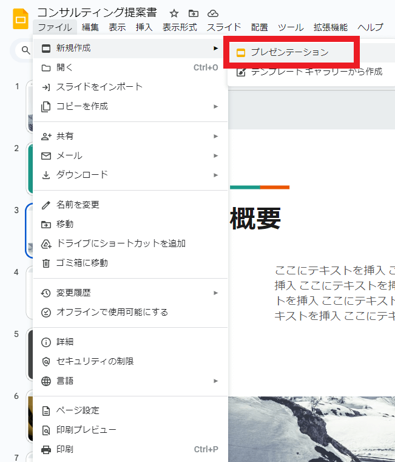This screenshot has width=395, height=462.
Task: Click the ここにテキストを挿入 body text
Action: 334,293
